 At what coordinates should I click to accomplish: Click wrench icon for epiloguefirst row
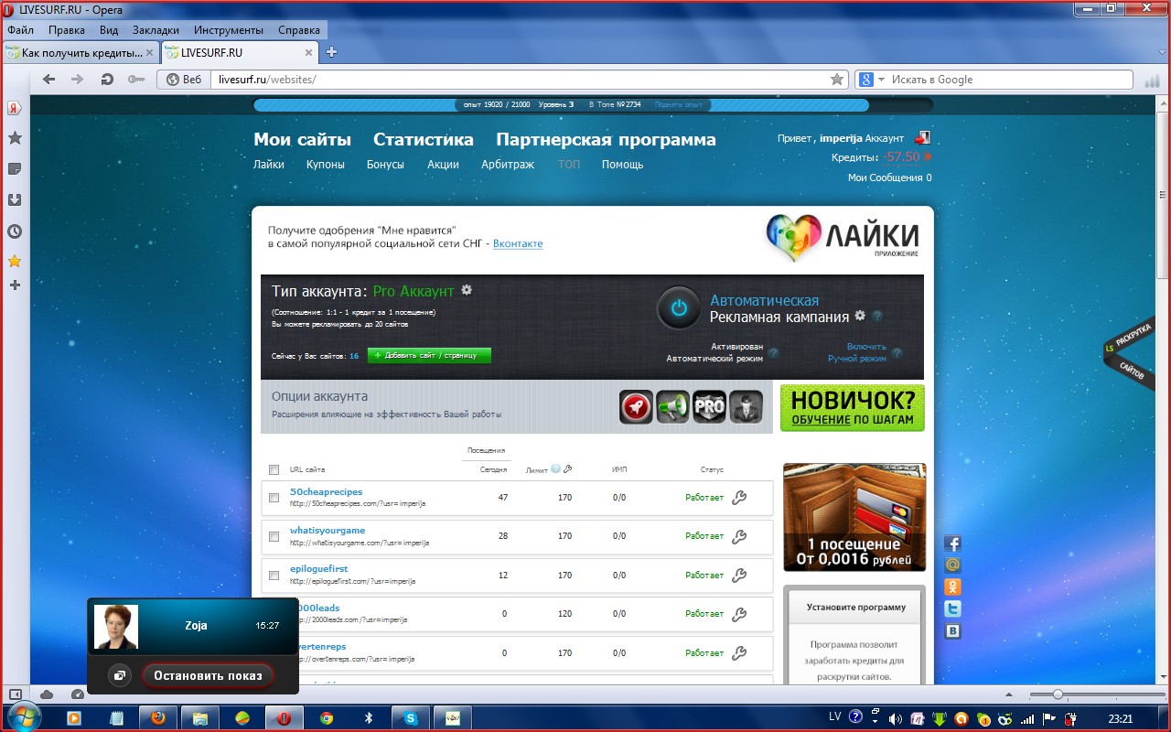tap(740, 576)
